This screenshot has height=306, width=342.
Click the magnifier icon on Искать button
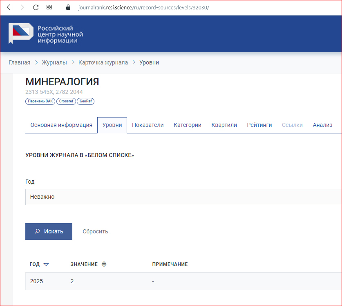click(x=37, y=231)
